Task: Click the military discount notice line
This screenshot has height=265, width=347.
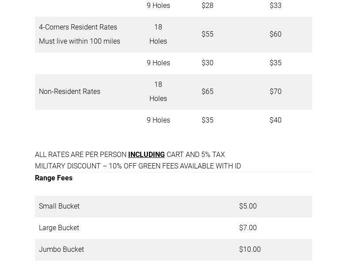Action: point(138,166)
